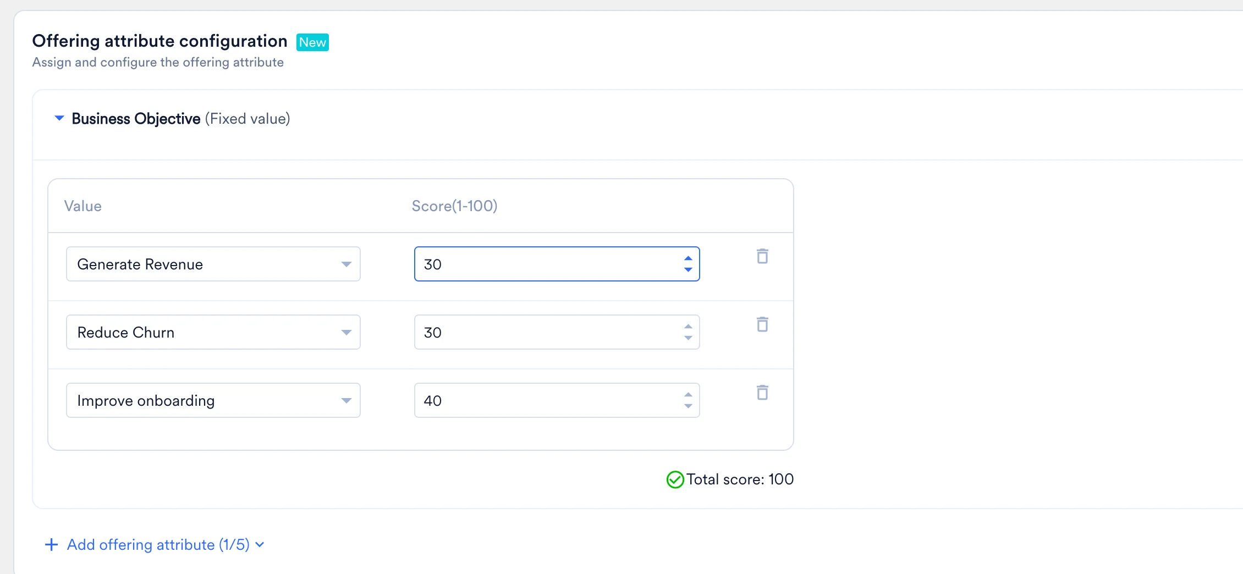
Task: Click the (Fixed value) label
Action: 248,119
